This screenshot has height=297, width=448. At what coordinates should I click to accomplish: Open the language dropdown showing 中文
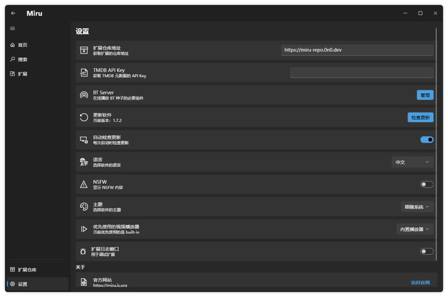(x=412, y=162)
